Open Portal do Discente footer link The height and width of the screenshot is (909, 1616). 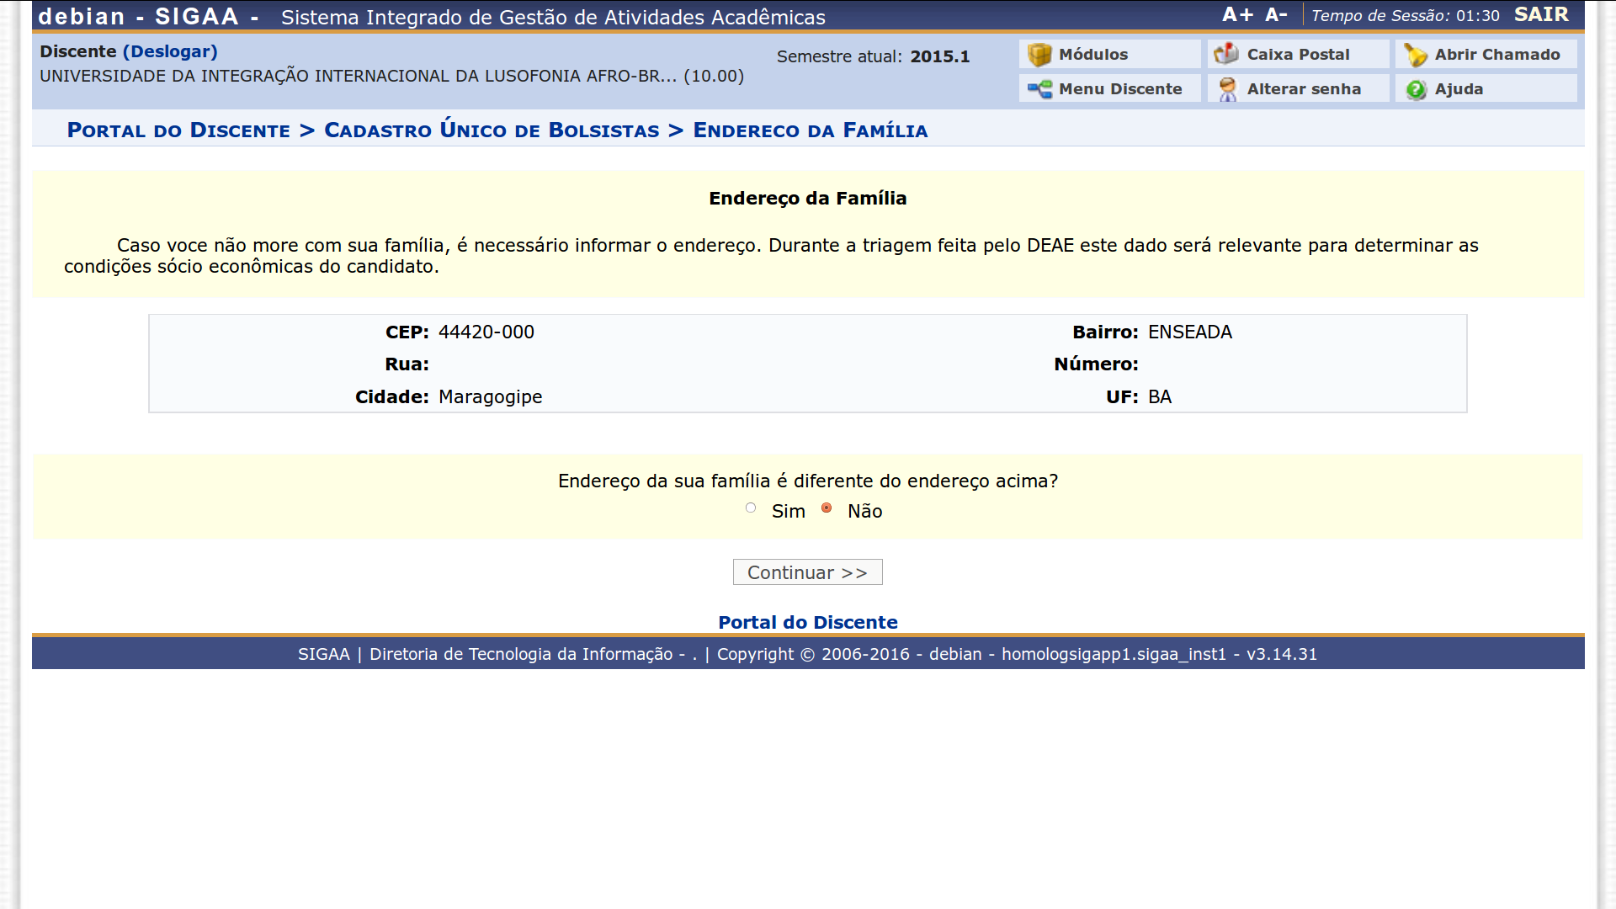click(x=807, y=622)
